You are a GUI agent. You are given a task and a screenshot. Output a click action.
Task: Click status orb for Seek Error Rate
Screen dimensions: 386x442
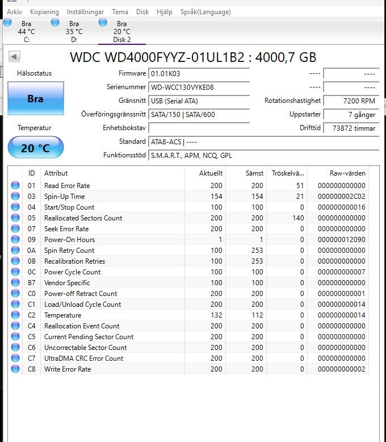click(15, 228)
